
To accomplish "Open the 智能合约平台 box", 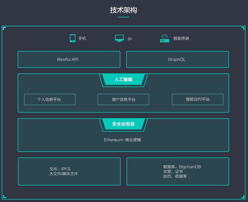I will click(x=198, y=99).
